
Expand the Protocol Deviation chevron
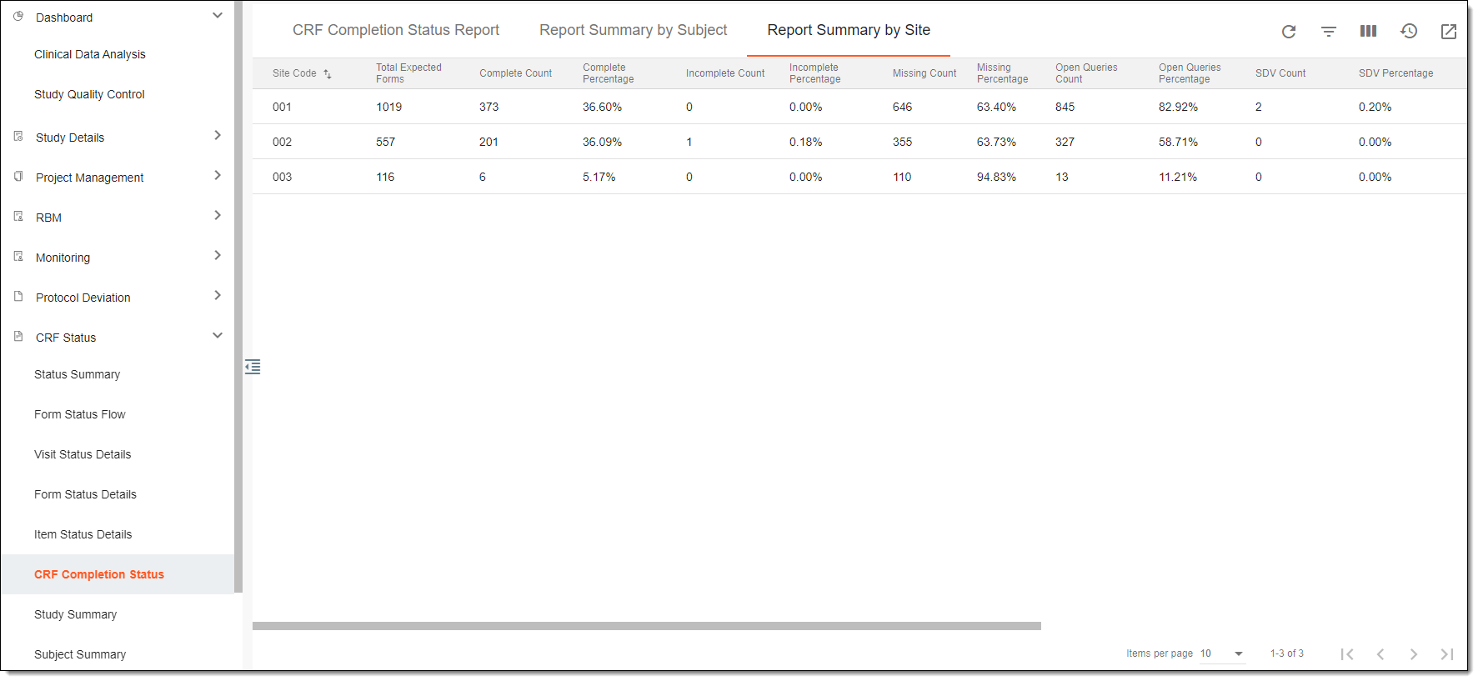[x=218, y=295]
